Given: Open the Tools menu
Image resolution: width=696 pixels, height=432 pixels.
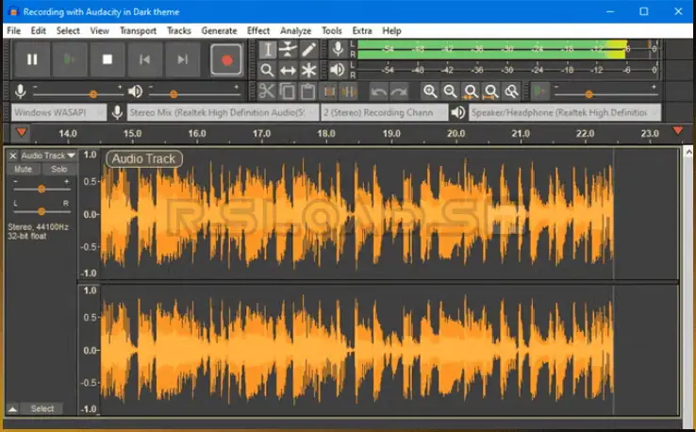Looking at the screenshot, I should (332, 30).
